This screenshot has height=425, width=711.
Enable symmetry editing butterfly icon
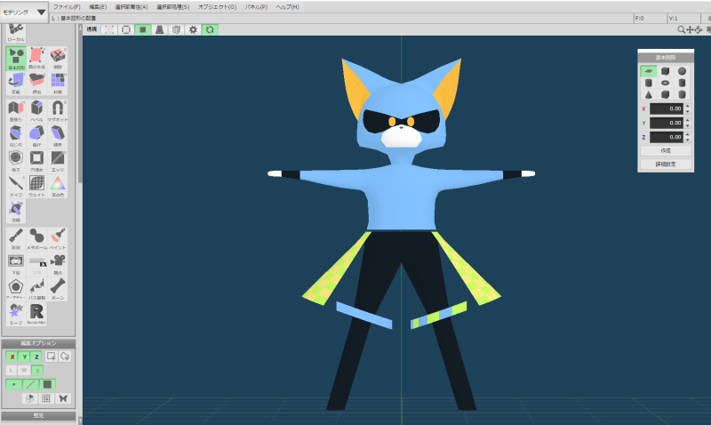pyautogui.click(x=63, y=398)
